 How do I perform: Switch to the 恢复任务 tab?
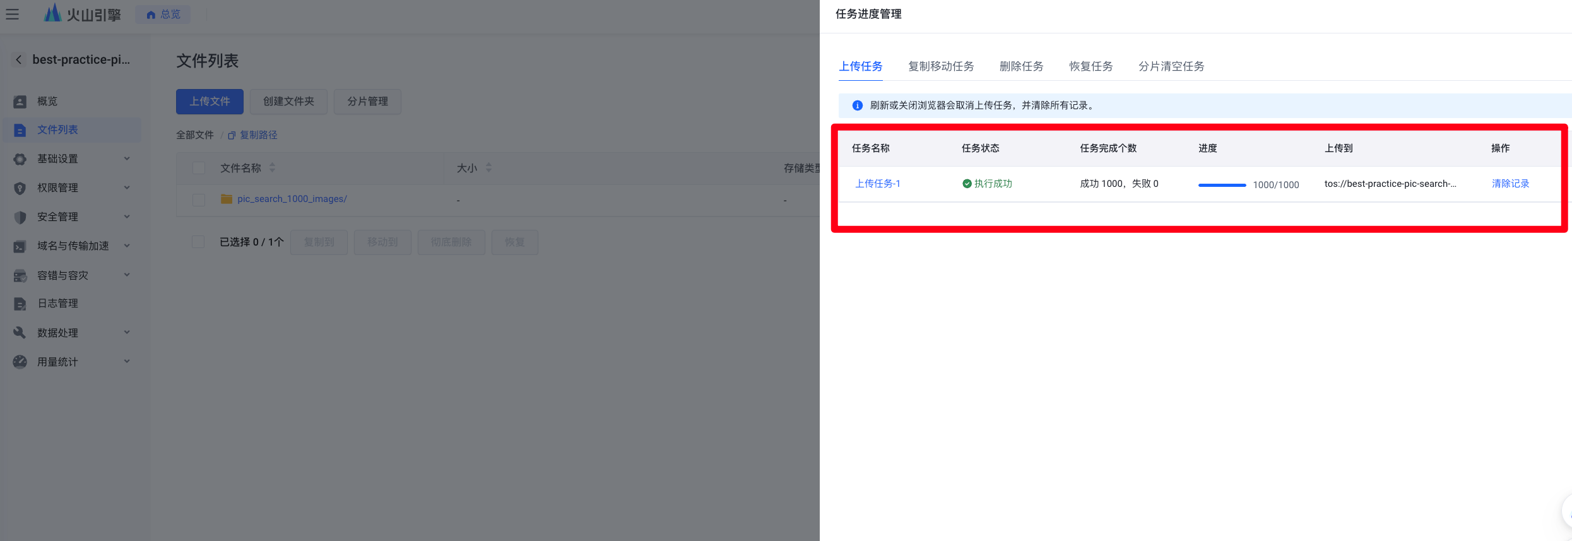(x=1091, y=66)
